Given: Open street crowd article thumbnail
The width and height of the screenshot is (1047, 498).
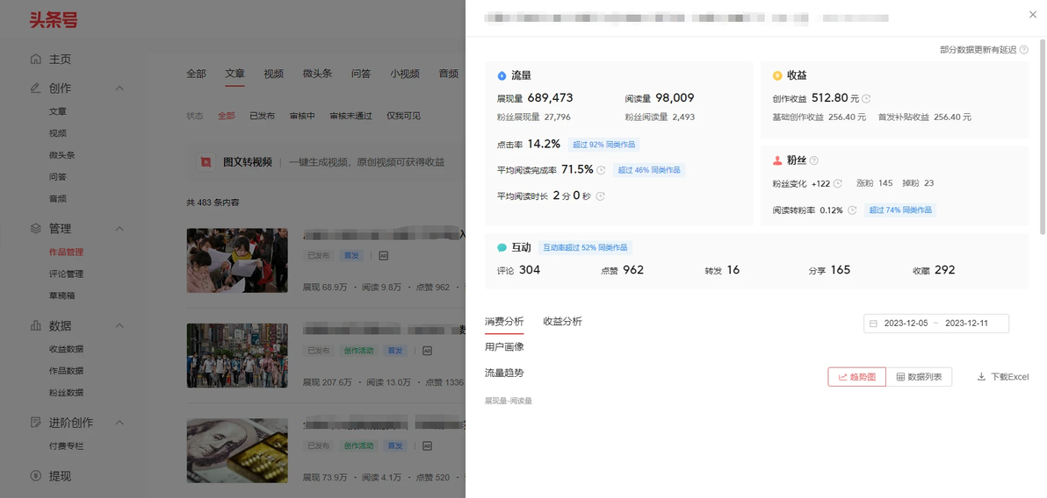Looking at the screenshot, I should coord(237,355).
